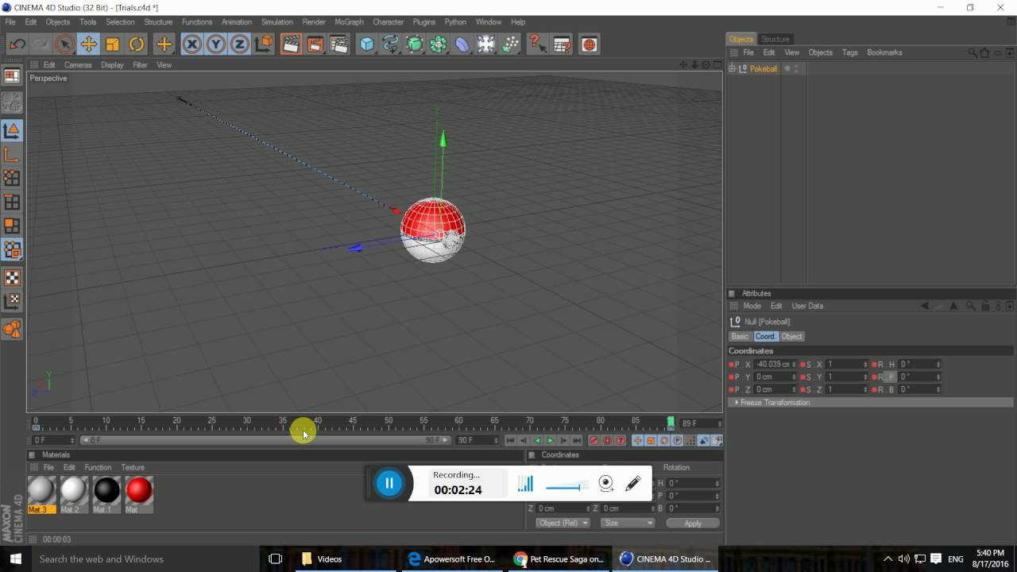Open the Object (Rel) dropdown
1017x572 pixels.
pos(563,523)
